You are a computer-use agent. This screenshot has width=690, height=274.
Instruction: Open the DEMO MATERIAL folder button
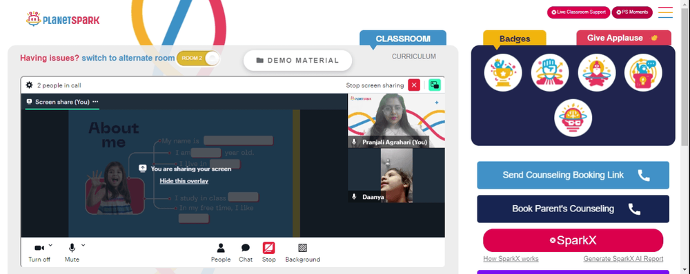coord(298,61)
